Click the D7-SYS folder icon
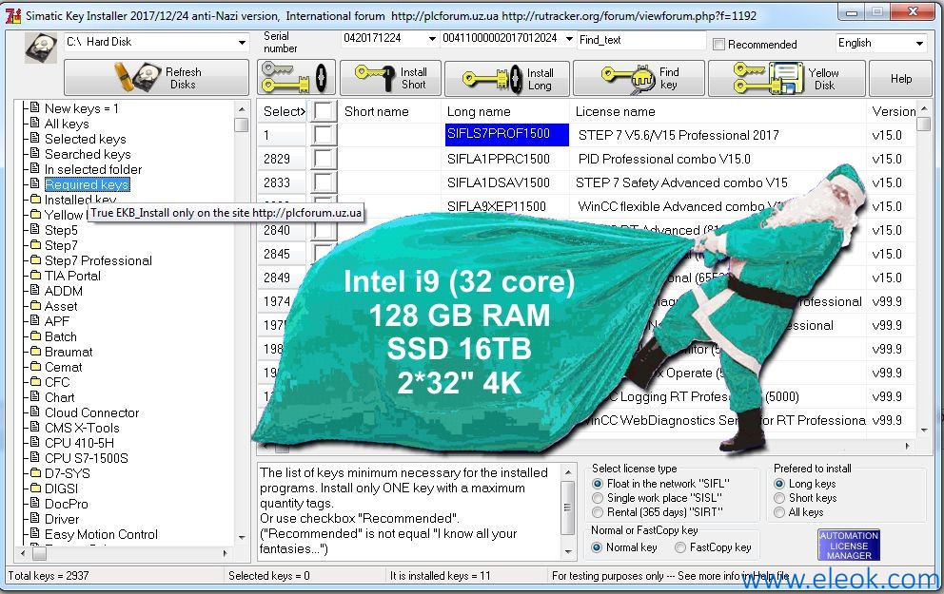 pos(35,472)
